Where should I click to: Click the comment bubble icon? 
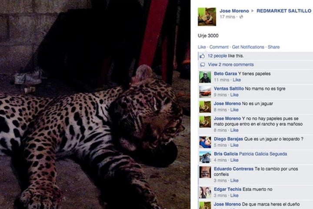pyautogui.click(x=202, y=65)
